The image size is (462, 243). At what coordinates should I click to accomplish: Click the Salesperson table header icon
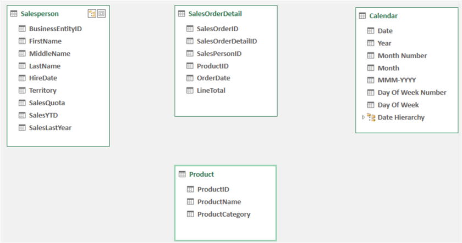(14, 13)
